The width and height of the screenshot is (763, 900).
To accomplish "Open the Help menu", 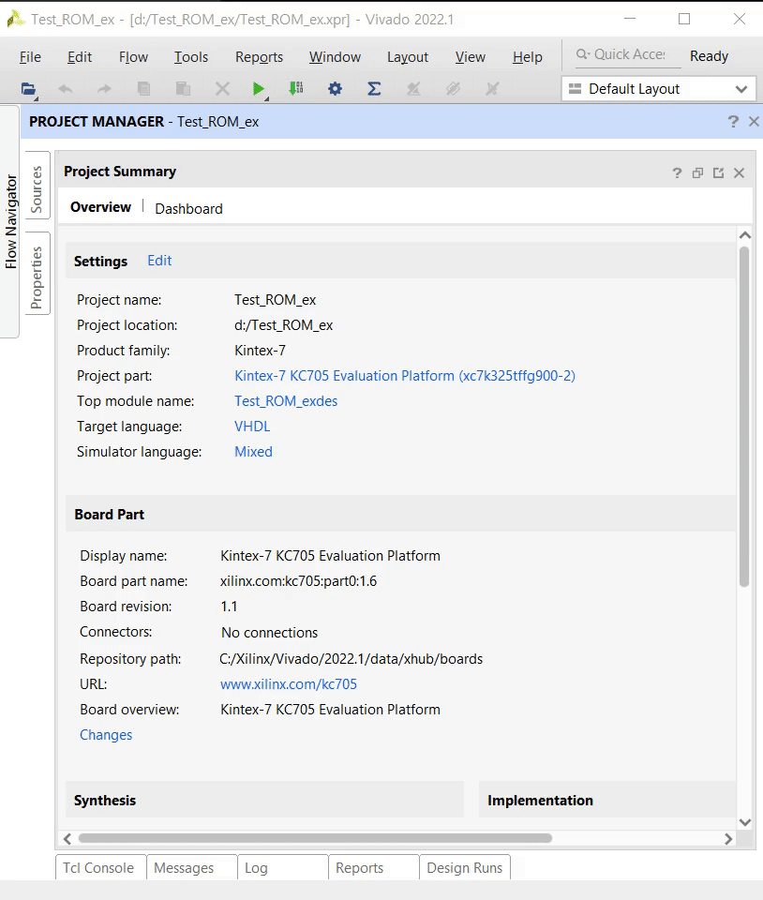I will [527, 57].
